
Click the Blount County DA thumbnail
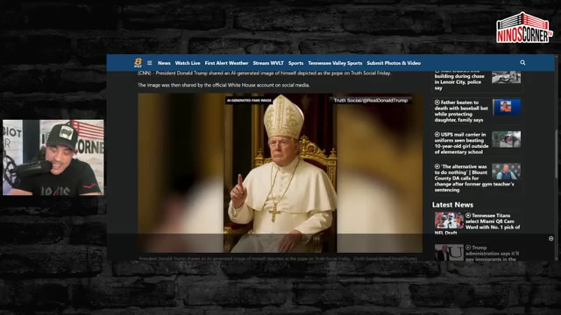506,171
